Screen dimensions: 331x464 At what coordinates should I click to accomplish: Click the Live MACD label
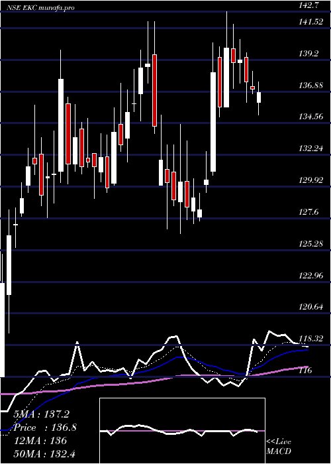(x=279, y=447)
